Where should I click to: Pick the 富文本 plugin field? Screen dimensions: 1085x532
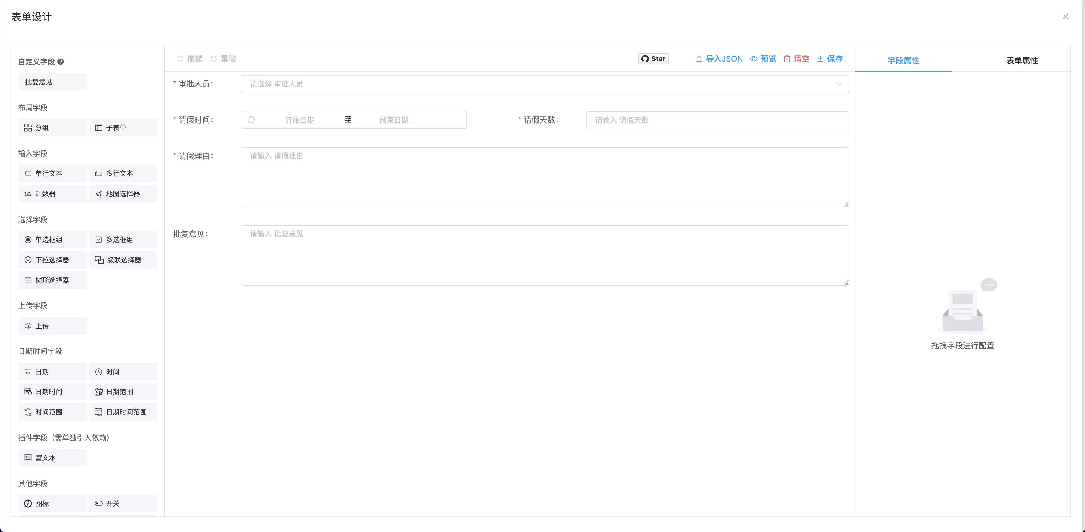52,458
